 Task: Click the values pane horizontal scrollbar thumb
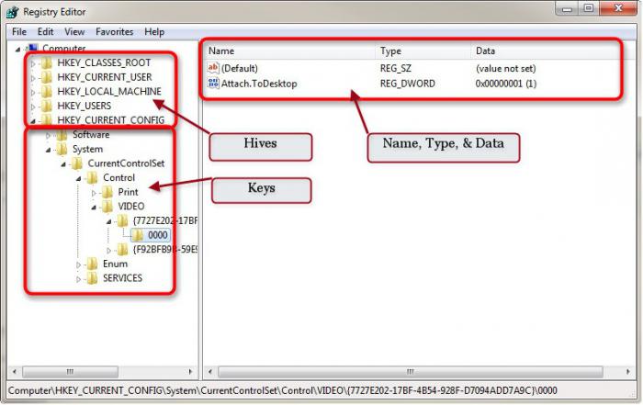pos(411,372)
